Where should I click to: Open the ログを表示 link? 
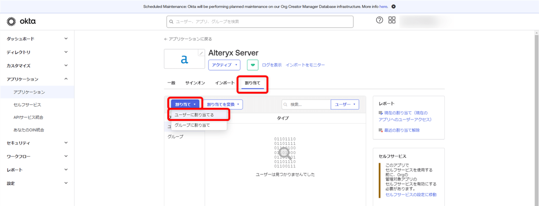[272, 65]
